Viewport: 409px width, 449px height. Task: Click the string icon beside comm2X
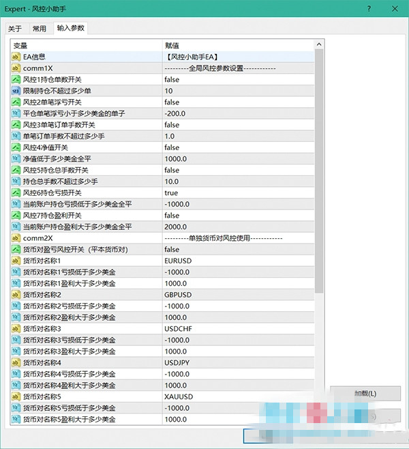[x=16, y=238]
